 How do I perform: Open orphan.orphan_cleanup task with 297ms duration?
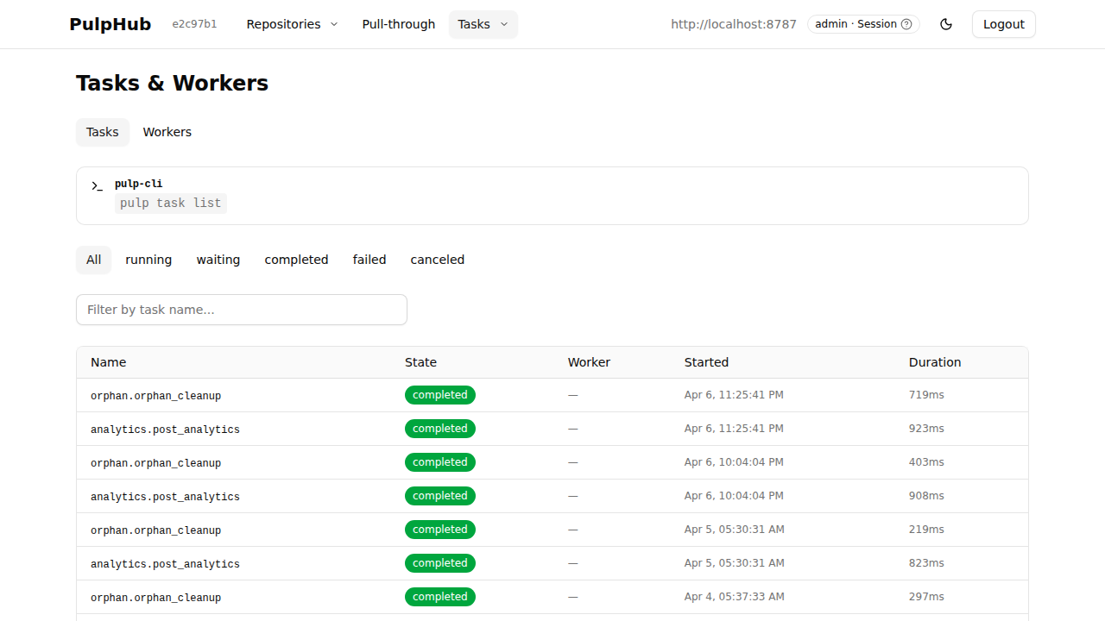point(156,598)
